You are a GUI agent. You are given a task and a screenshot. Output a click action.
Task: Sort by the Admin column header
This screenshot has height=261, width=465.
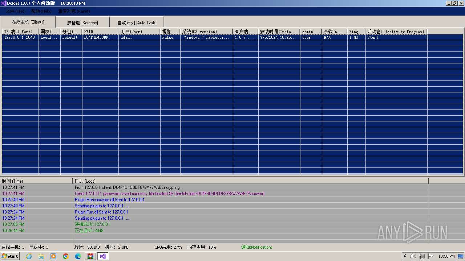[x=311, y=32]
